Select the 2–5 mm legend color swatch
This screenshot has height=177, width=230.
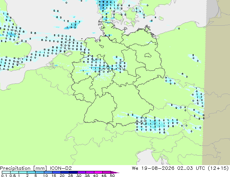click(31, 172)
